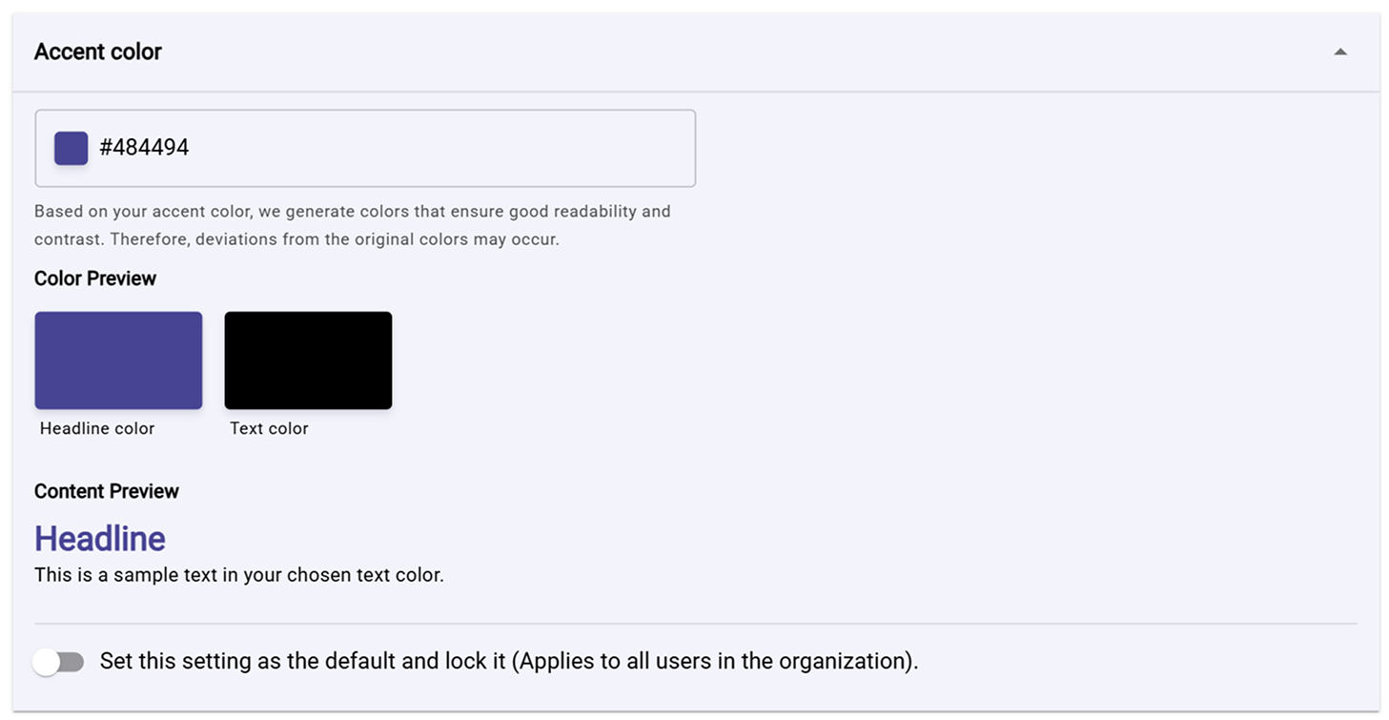Image resolution: width=1389 pixels, height=720 pixels.
Task: Click the sample text line in the preview
Action: click(236, 574)
